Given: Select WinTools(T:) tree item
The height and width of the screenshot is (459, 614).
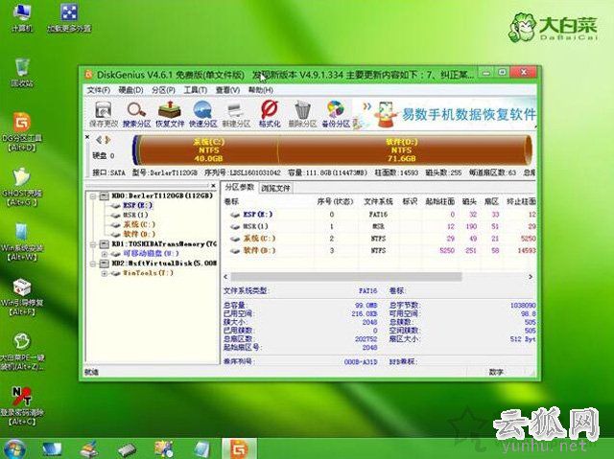Looking at the screenshot, I should (148, 273).
